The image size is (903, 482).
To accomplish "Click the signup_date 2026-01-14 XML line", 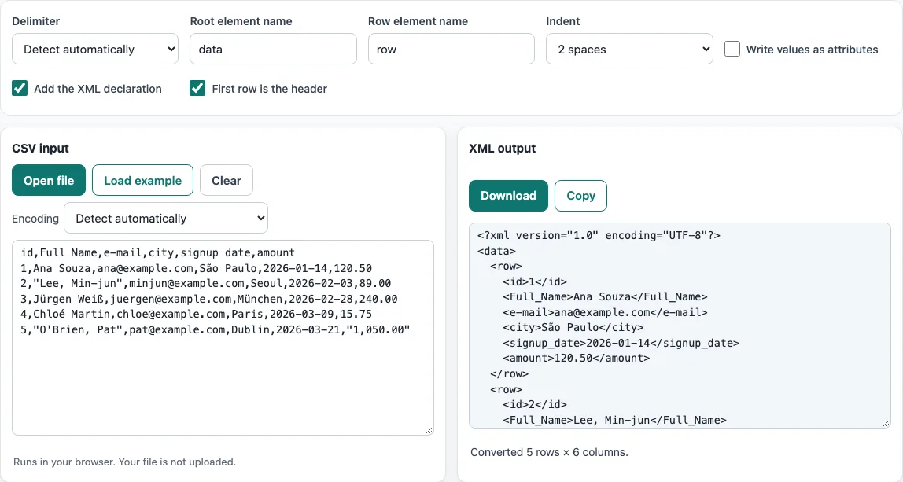I will tap(621, 343).
